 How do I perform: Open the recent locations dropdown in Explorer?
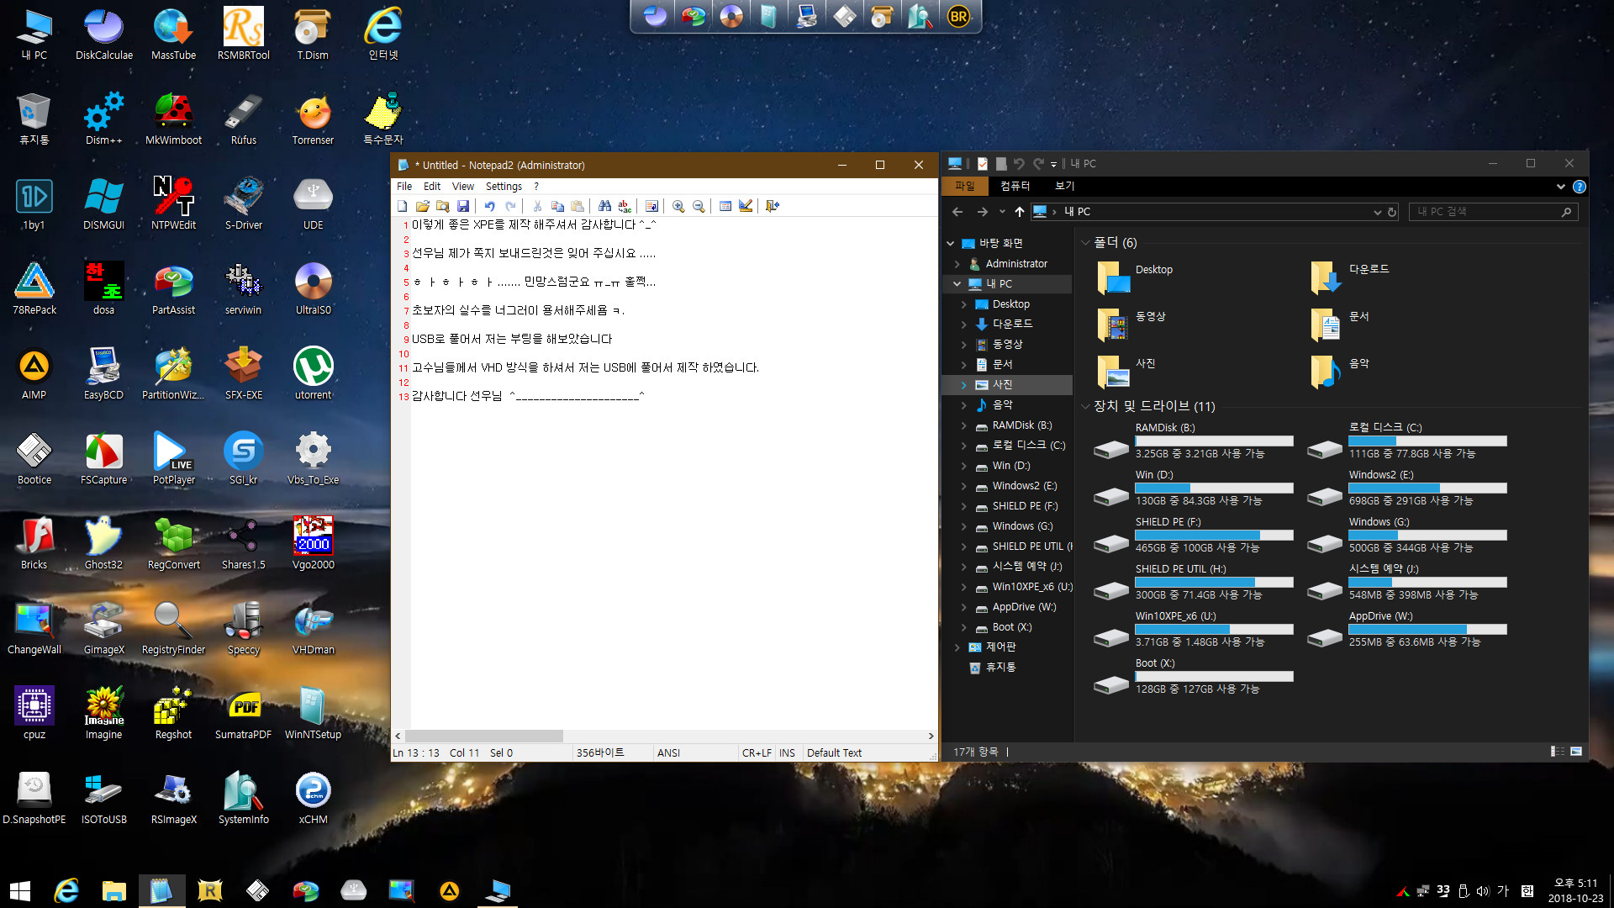coord(1002,212)
